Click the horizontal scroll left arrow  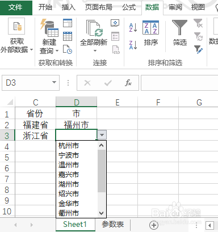pyautogui.click(x=209, y=225)
